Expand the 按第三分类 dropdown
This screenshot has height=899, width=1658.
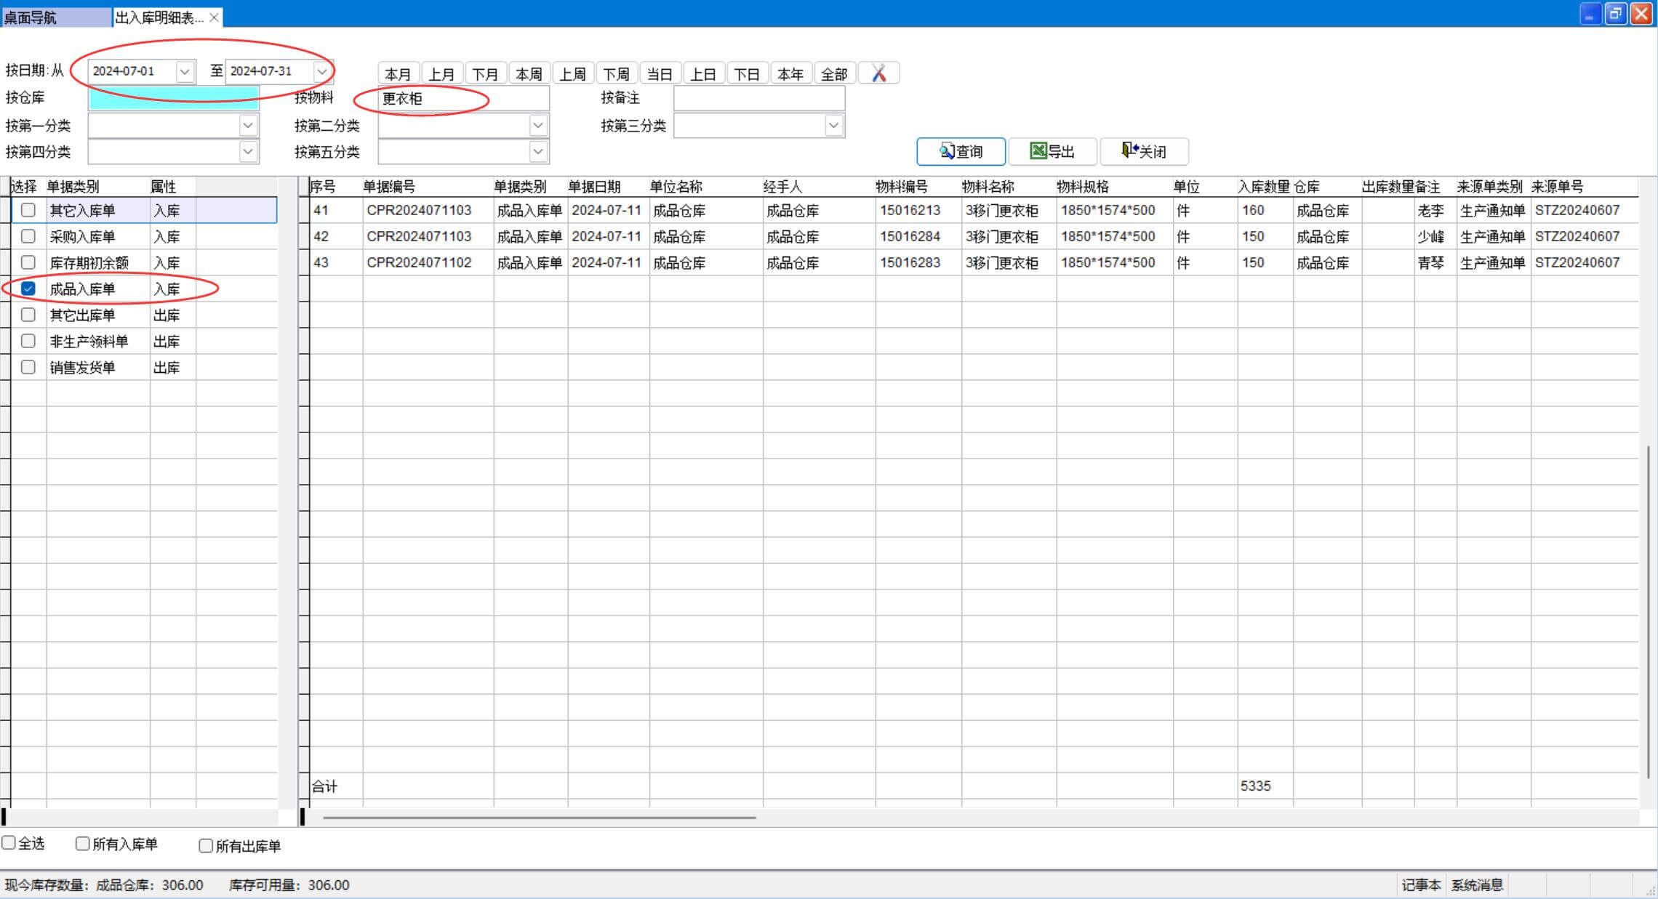(833, 126)
